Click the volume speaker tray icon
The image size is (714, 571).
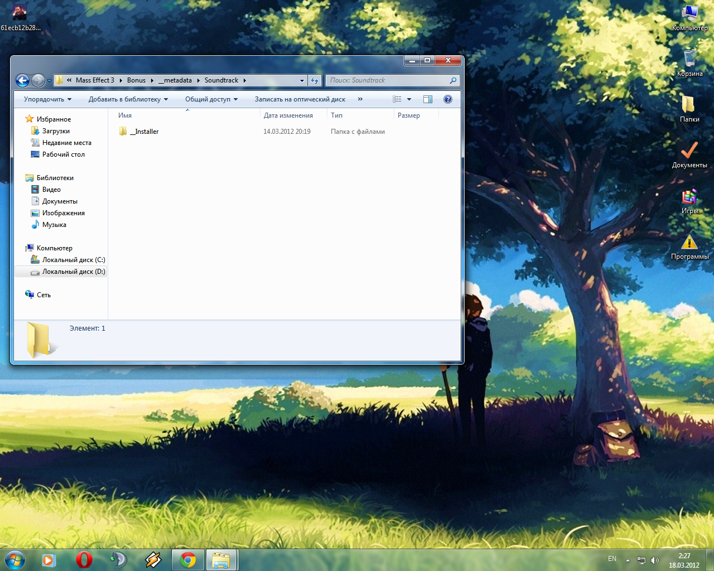point(655,560)
